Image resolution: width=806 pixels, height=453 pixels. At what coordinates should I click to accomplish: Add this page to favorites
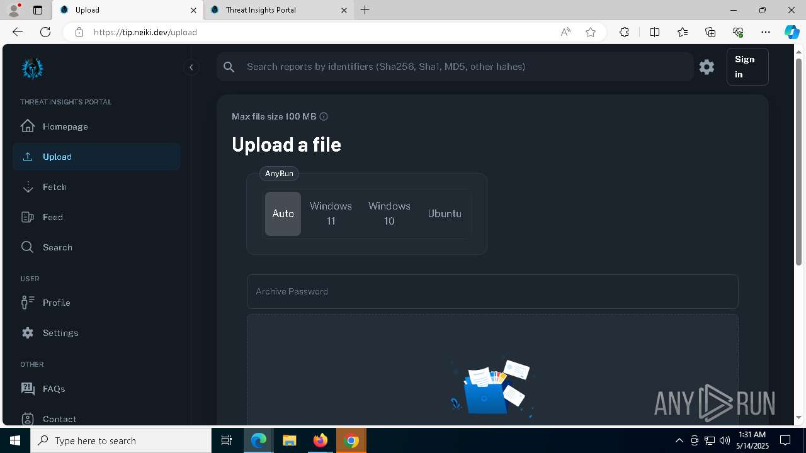pos(591,32)
